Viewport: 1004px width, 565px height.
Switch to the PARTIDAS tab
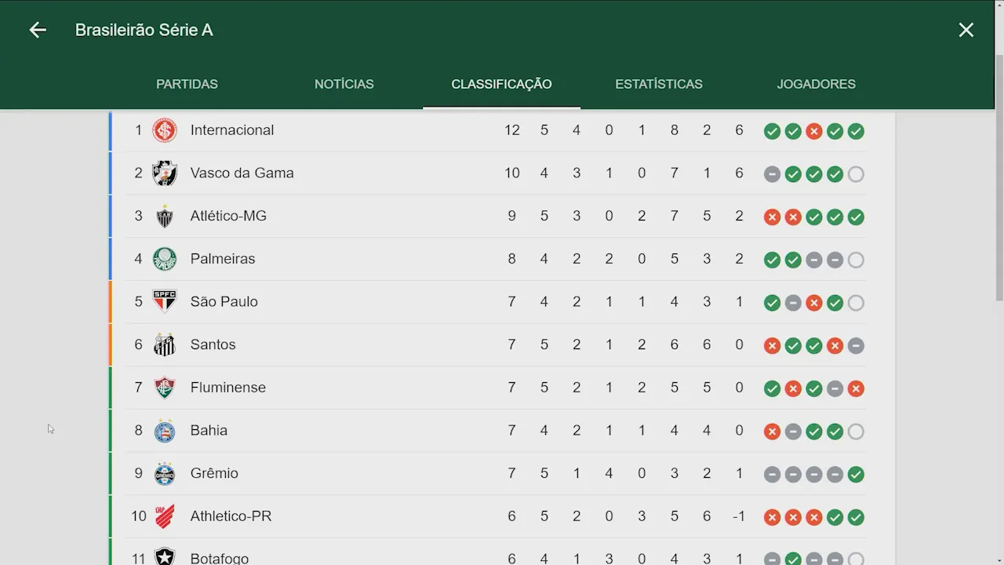click(x=187, y=84)
